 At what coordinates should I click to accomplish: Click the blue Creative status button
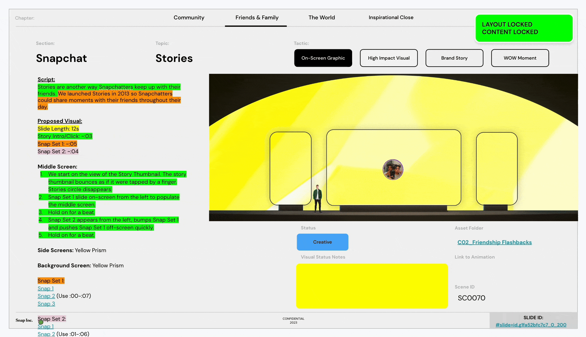pyautogui.click(x=322, y=242)
